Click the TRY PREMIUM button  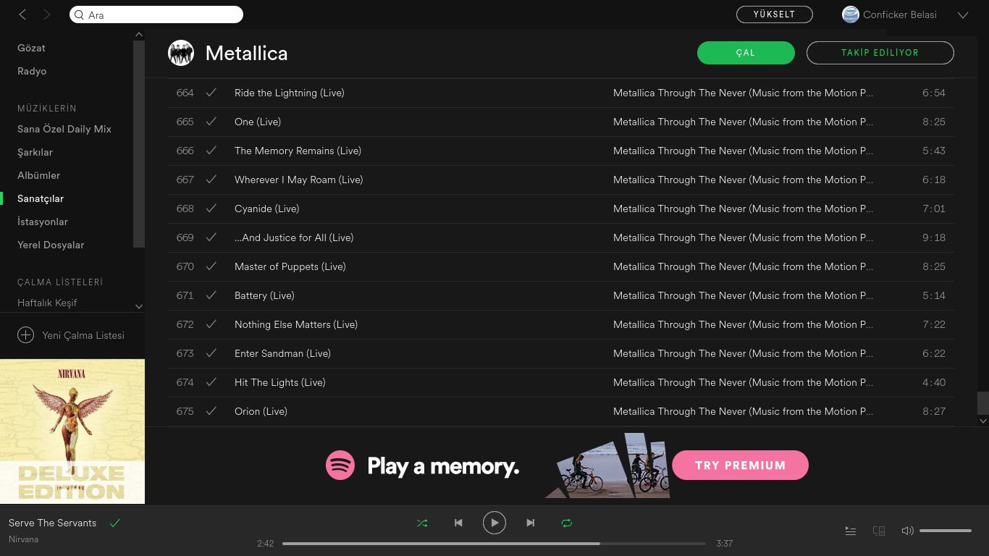(741, 466)
